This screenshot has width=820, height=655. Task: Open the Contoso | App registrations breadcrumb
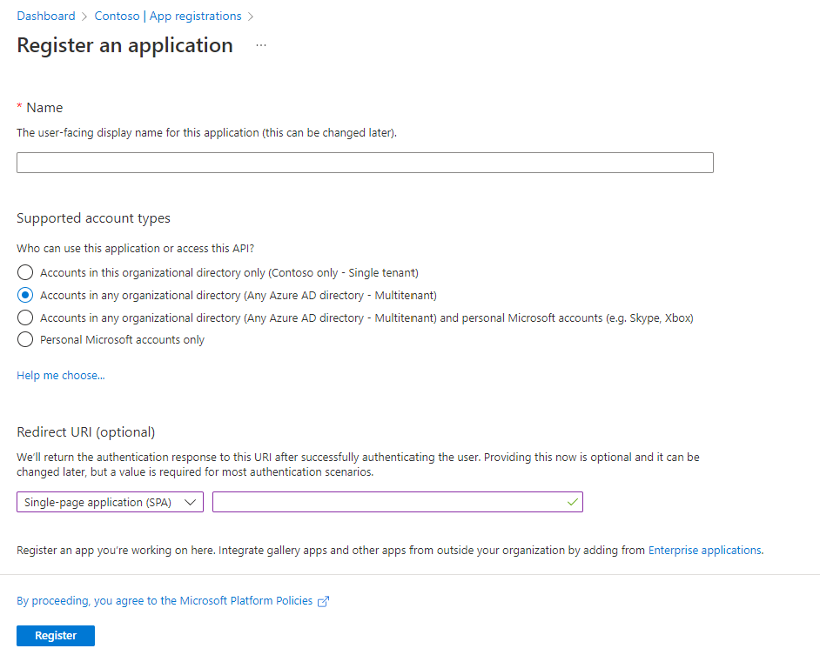click(x=166, y=16)
